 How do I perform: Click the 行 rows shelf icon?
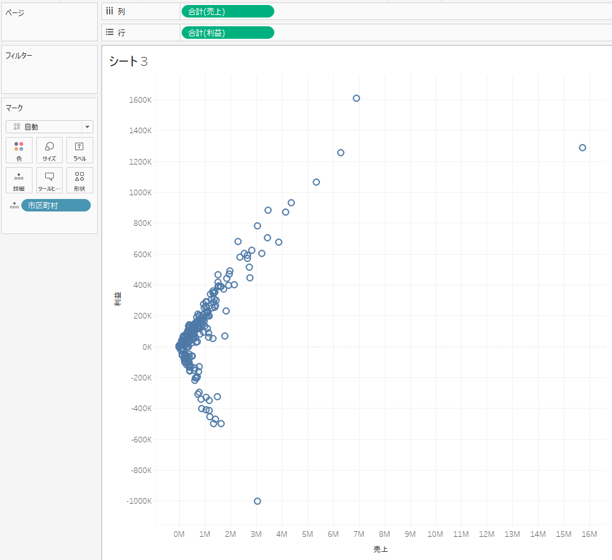[x=110, y=33]
